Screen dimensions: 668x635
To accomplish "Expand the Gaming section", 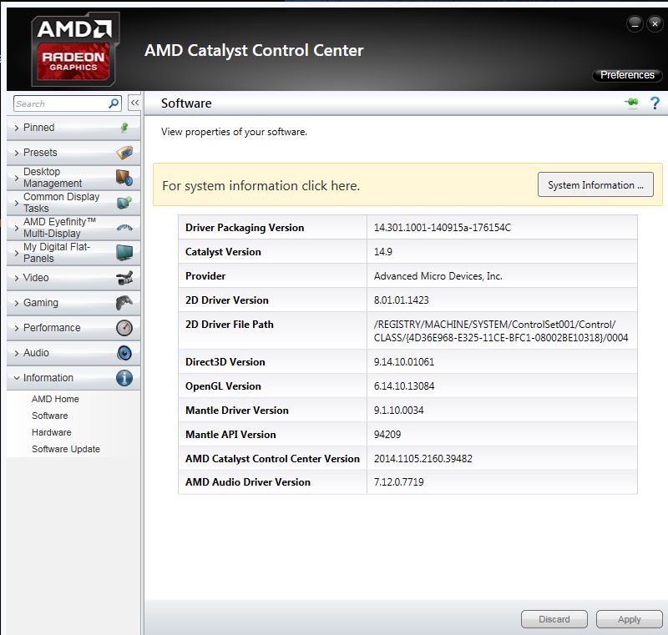I will [x=73, y=303].
